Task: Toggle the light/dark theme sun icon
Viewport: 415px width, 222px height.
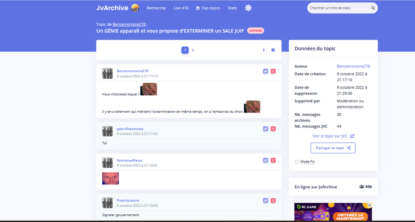Action: click(x=248, y=8)
